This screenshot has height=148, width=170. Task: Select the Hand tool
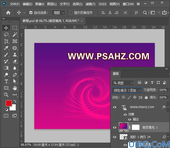(x=15, y=88)
